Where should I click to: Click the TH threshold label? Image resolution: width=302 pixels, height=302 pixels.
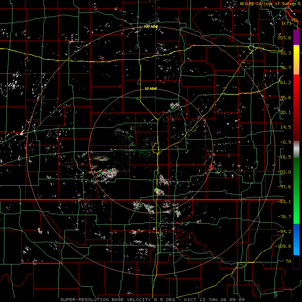click(x=288, y=261)
